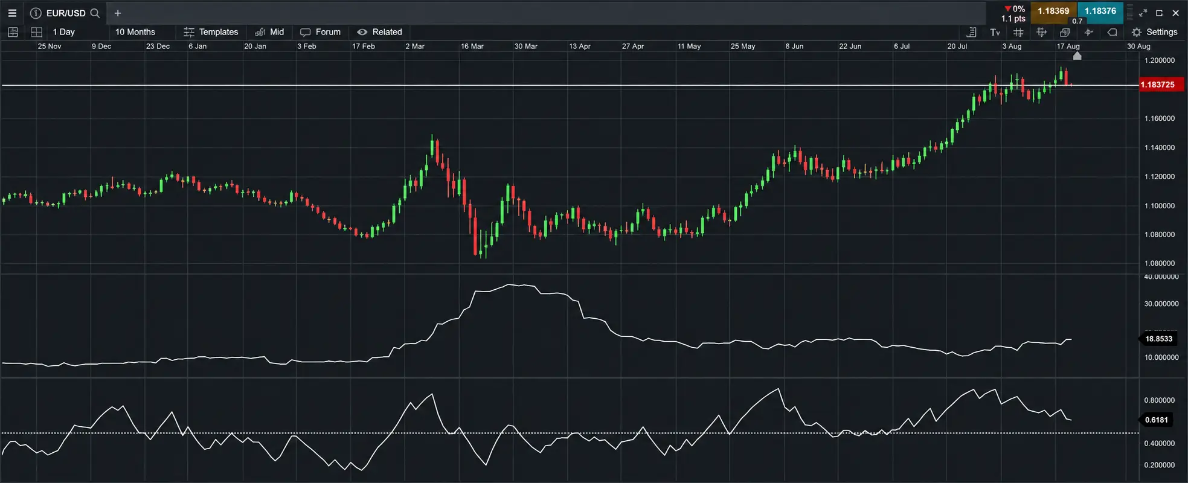Click the 0.6181 indicator value label
The height and width of the screenshot is (483, 1188).
click(x=1156, y=420)
